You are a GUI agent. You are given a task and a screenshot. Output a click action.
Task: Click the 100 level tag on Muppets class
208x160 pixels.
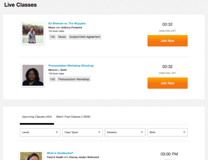click(52, 37)
